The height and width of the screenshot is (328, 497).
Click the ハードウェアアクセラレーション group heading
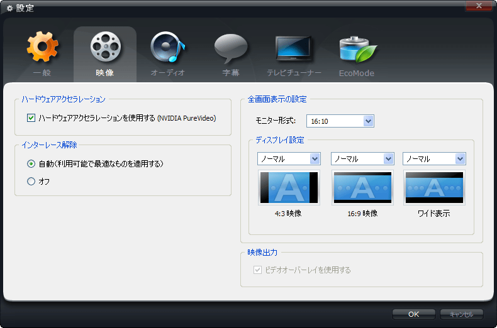[64, 99]
